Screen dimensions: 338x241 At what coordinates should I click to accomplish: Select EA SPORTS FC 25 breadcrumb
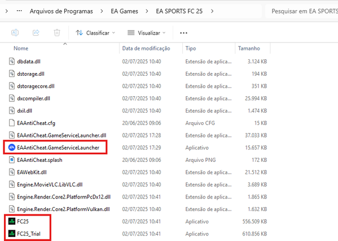179,11
